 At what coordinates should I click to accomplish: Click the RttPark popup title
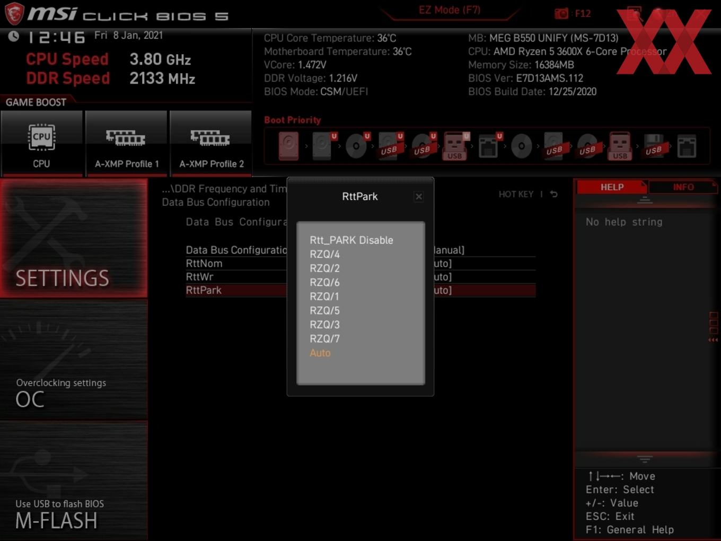click(360, 197)
